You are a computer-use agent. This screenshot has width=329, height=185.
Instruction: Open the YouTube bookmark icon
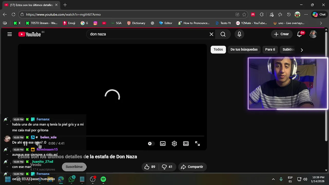(104, 23)
